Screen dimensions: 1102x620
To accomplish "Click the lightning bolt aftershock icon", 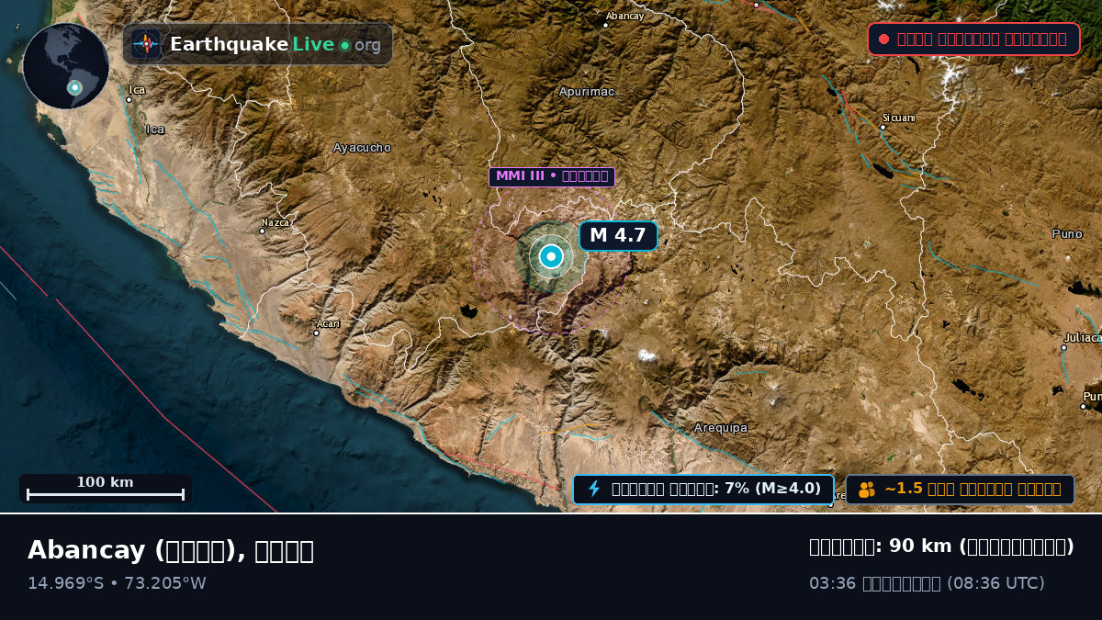I will [594, 489].
